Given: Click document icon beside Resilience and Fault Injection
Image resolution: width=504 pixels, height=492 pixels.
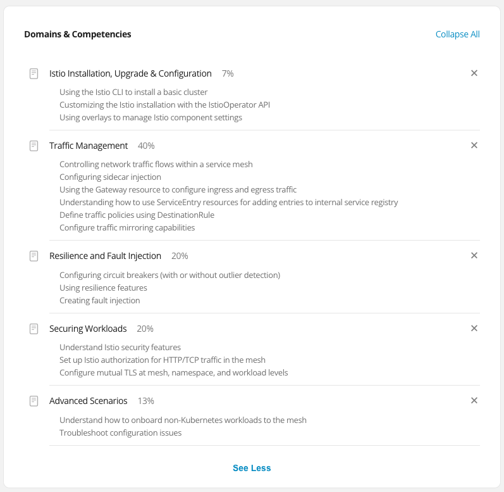Looking at the screenshot, I should coord(34,256).
